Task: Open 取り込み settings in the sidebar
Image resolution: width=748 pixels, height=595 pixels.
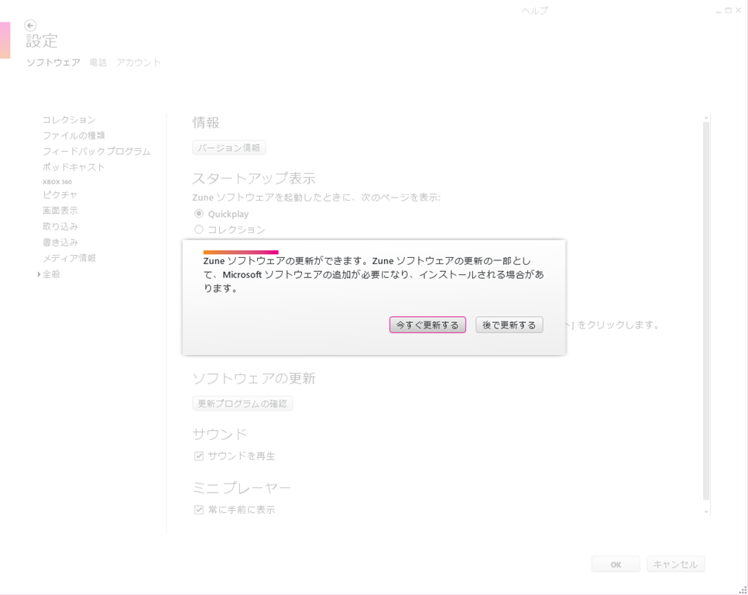Action: (60, 226)
